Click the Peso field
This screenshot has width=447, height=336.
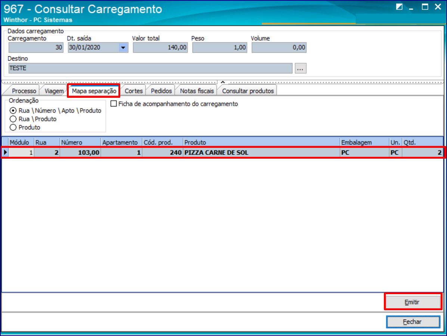click(x=220, y=47)
